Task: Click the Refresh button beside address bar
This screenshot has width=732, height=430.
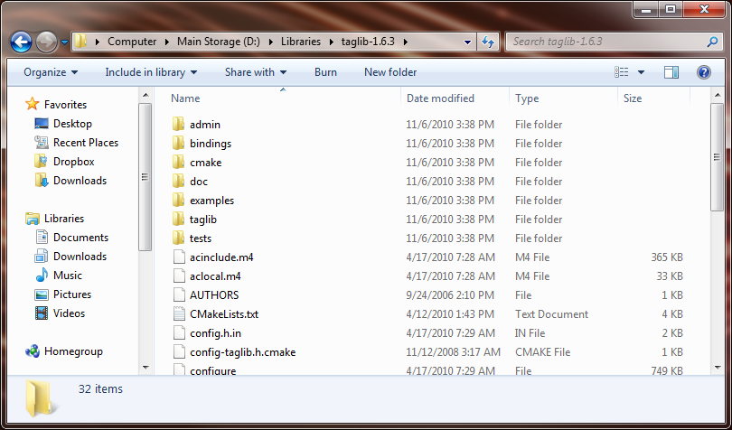Action: click(488, 42)
